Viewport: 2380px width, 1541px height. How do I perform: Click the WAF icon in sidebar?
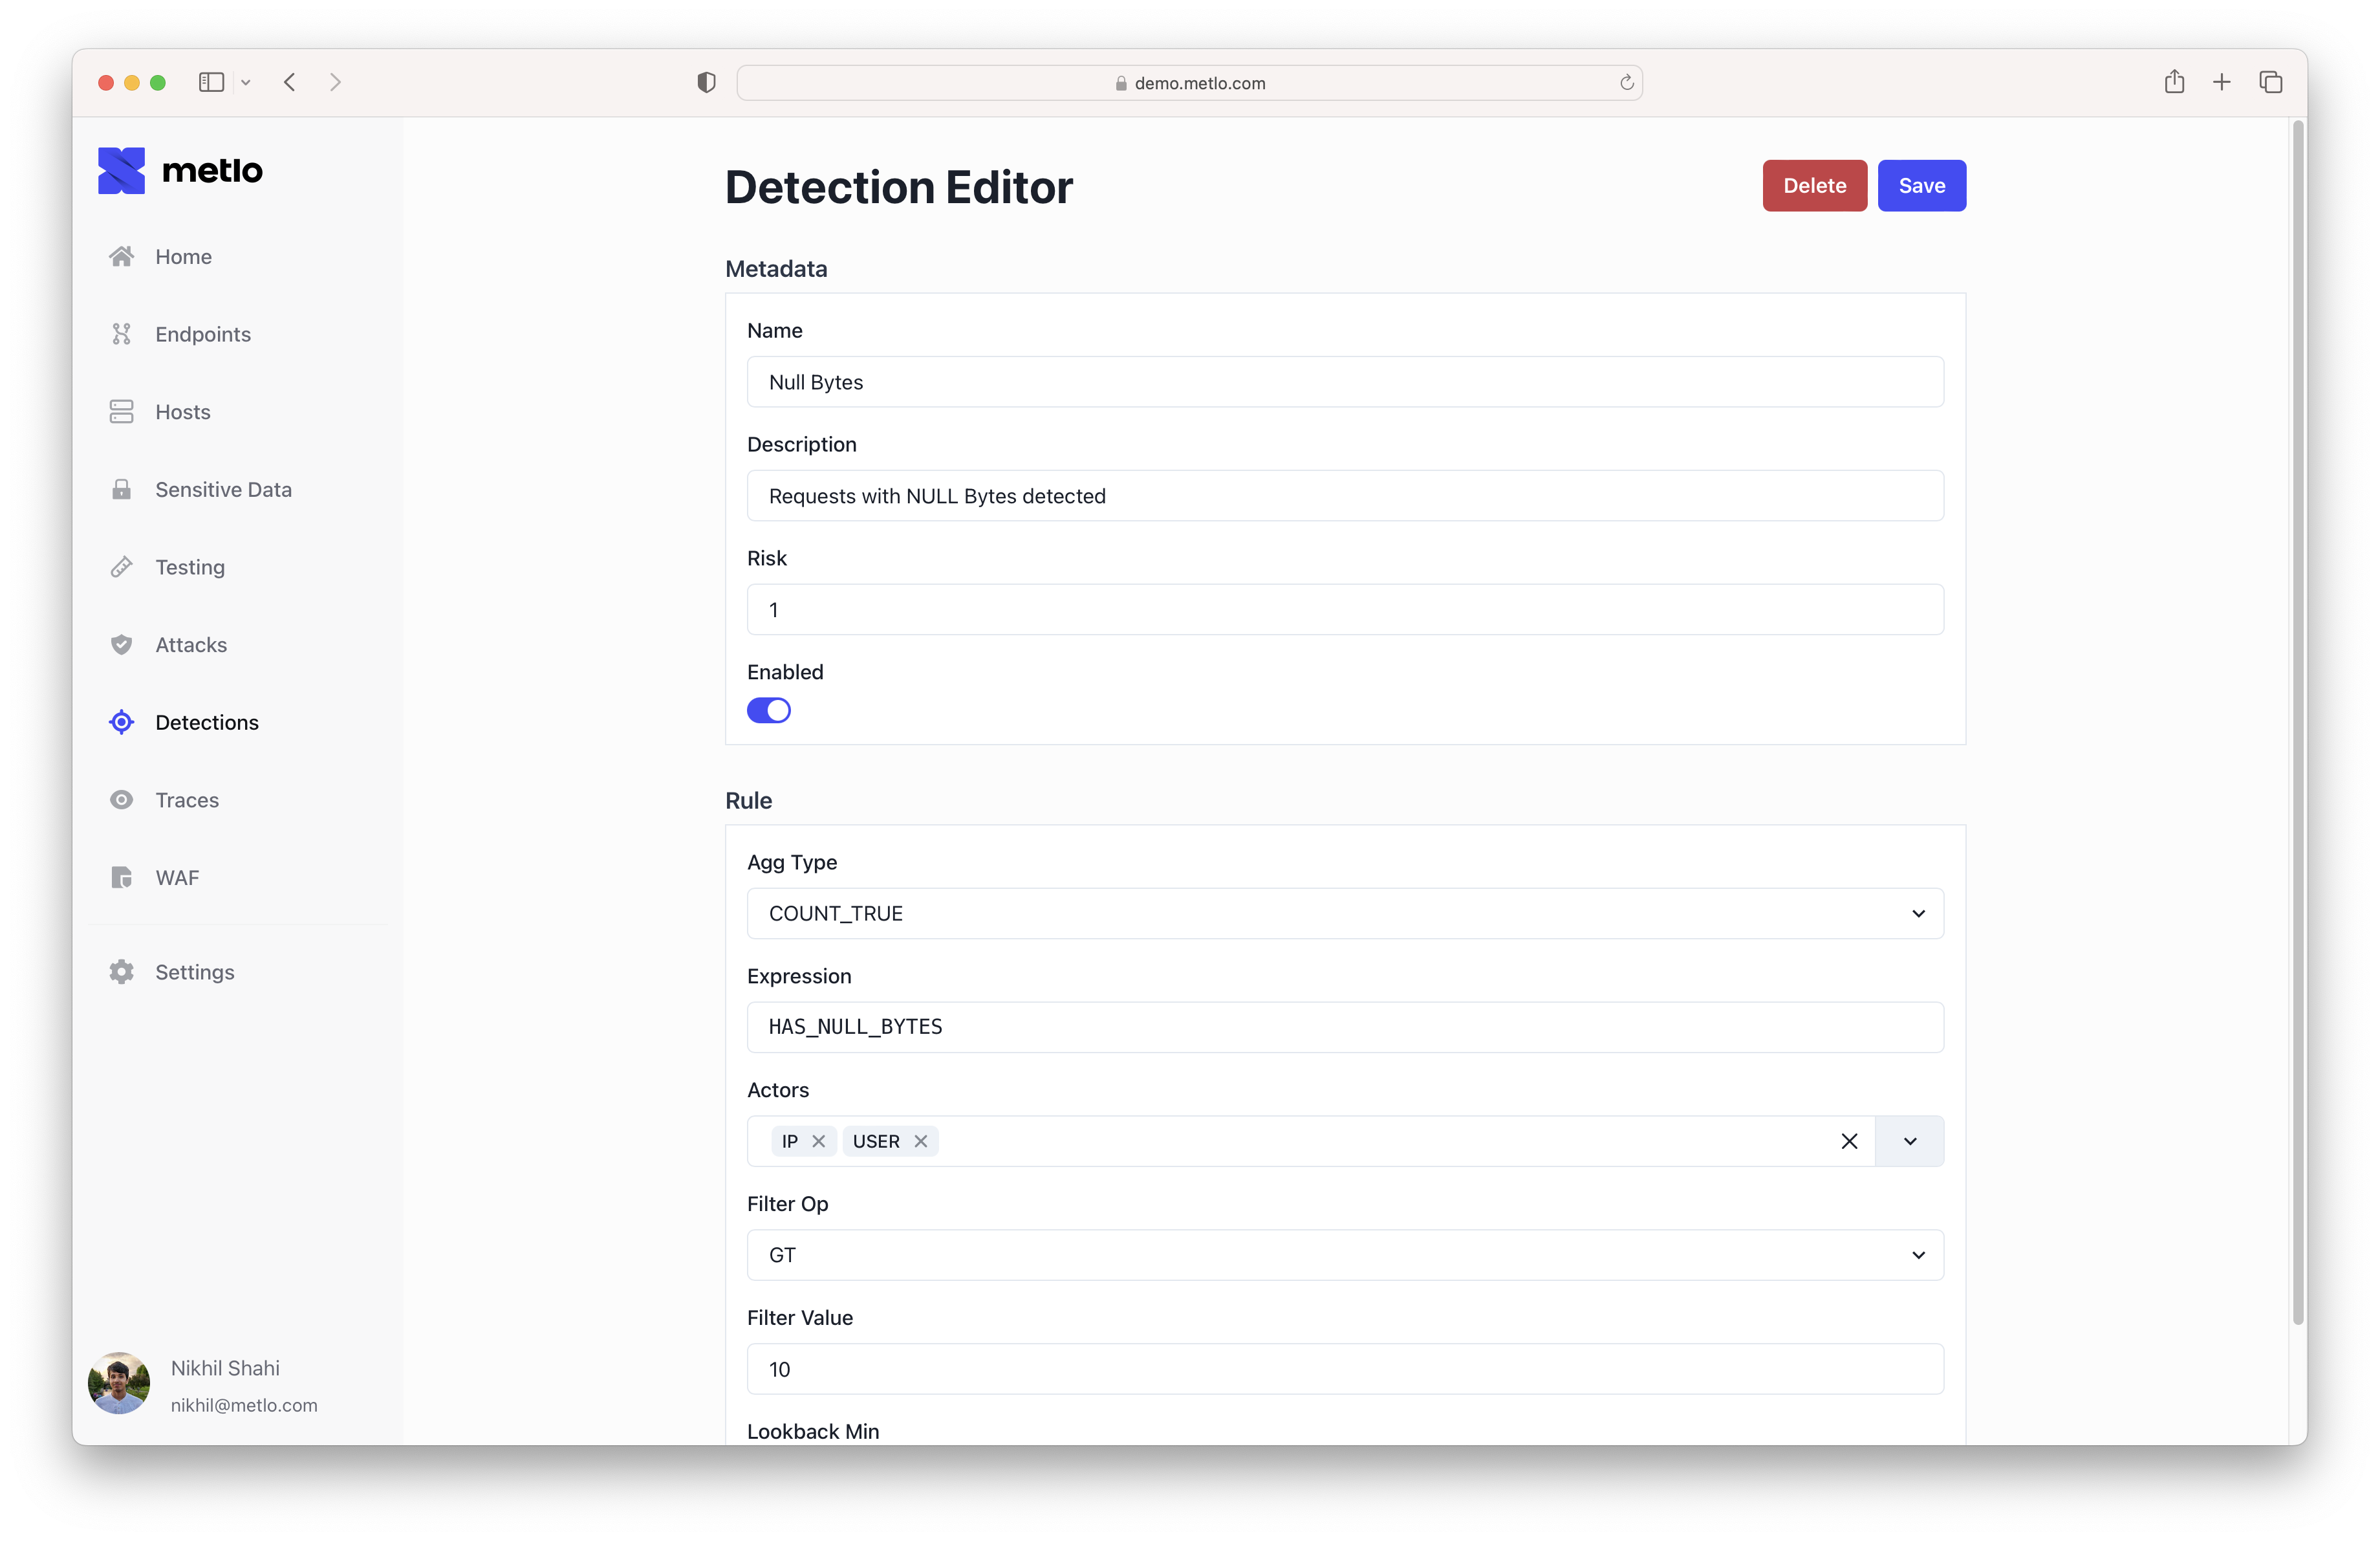pyautogui.click(x=121, y=877)
